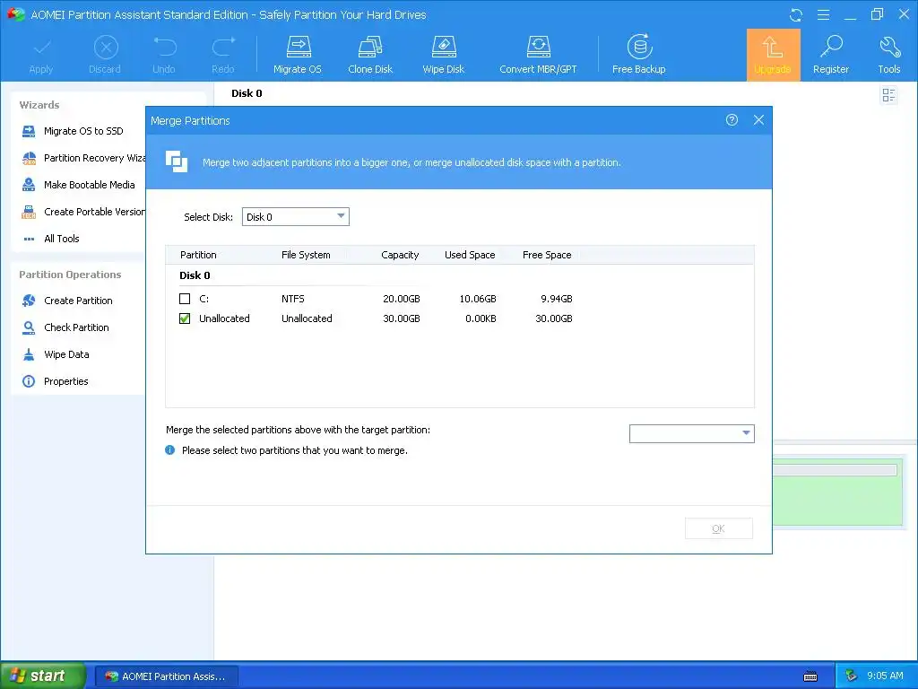Click the Redo toolbar icon
Screen dimensions: 918x689
tap(223, 55)
